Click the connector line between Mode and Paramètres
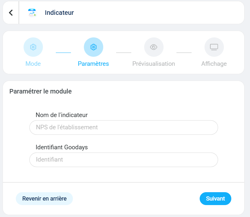Image resolution: width=250 pixels, height=217 pixels. tap(63, 53)
